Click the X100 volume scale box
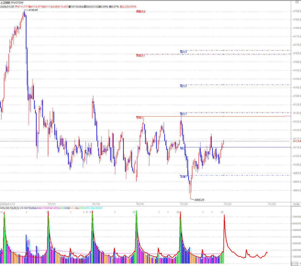The width and height of the screenshot is (301, 266). (295, 263)
